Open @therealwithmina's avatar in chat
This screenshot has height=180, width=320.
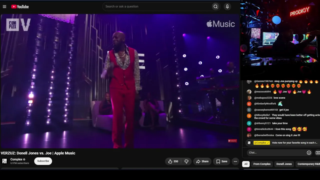coord(249,135)
